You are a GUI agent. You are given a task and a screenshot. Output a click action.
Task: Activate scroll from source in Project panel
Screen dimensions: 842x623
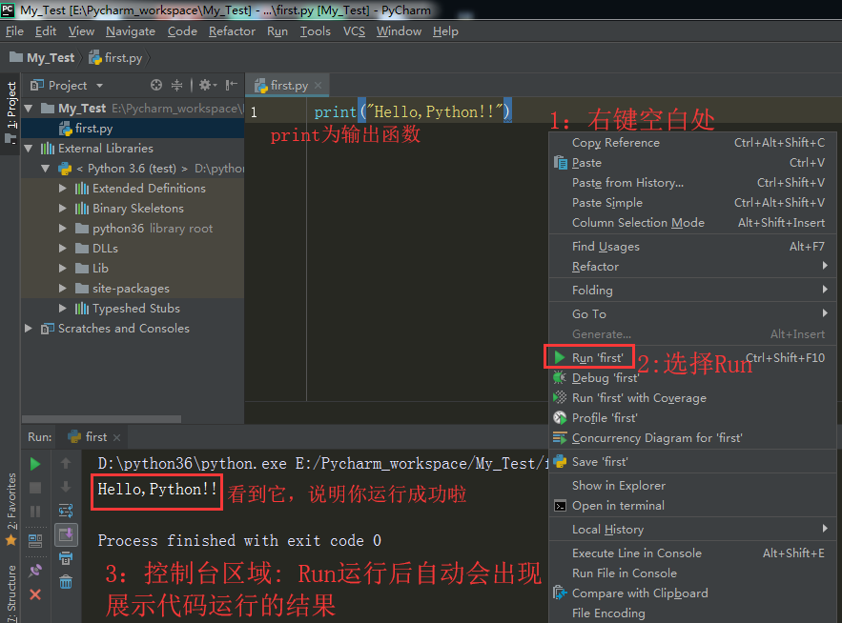click(x=156, y=85)
